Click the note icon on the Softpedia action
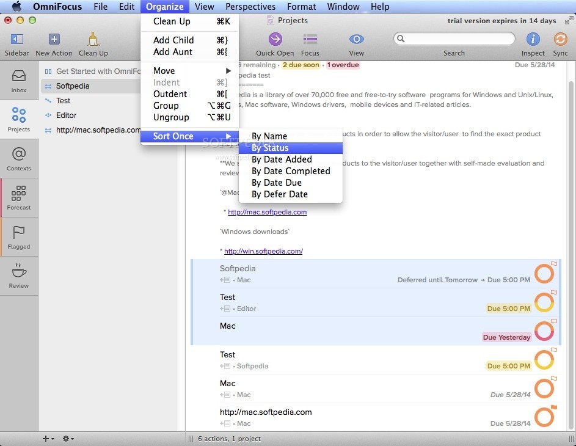The image size is (576, 446). click(225, 280)
